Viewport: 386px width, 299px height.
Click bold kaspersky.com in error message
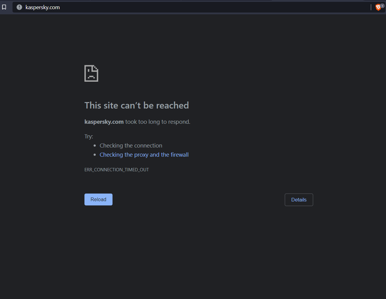tap(104, 122)
